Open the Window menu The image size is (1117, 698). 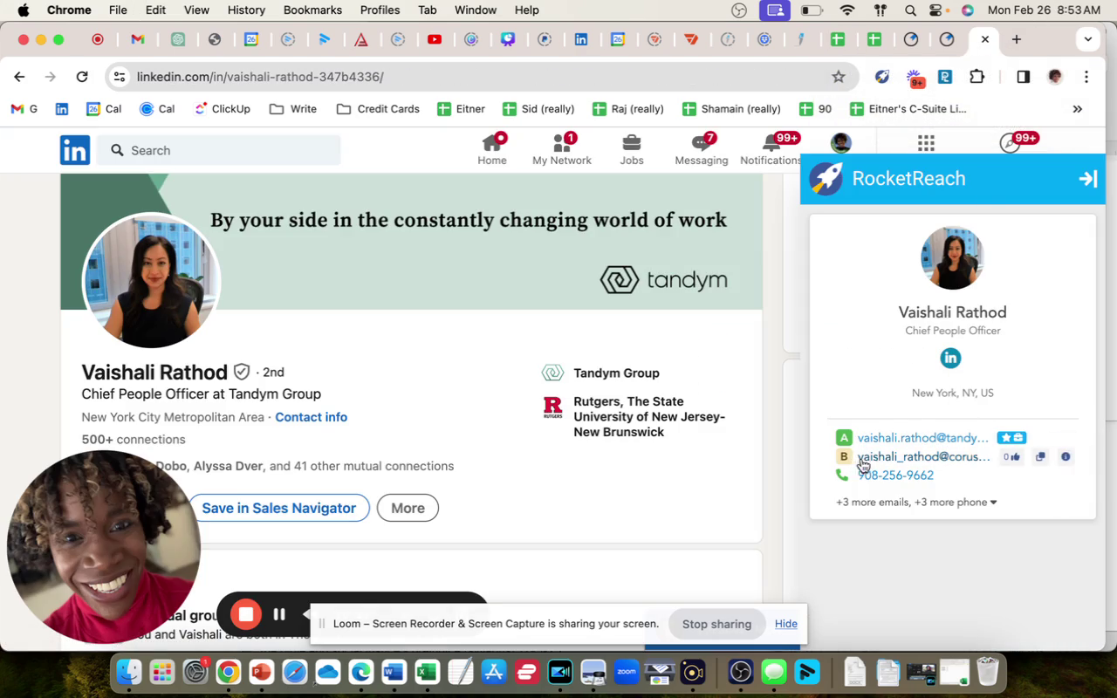point(476,10)
